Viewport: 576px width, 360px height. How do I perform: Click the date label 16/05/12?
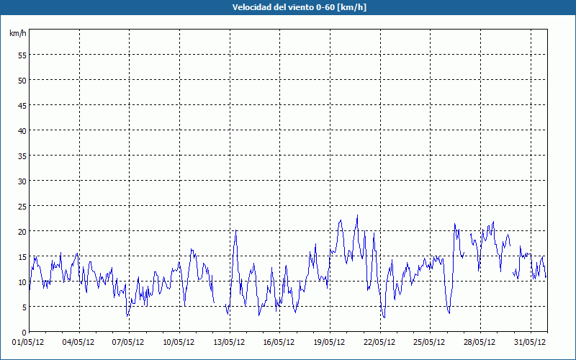pyautogui.click(x=279, y=343)
